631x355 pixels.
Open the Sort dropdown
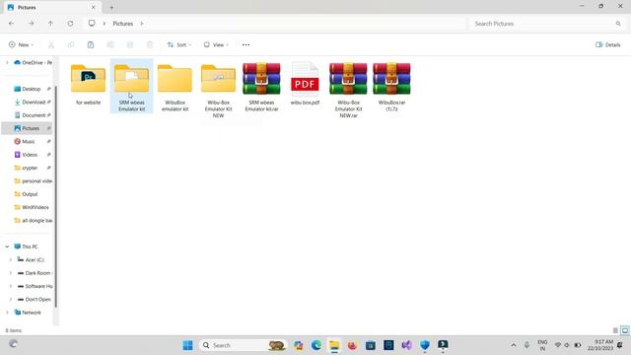[179, 44]
